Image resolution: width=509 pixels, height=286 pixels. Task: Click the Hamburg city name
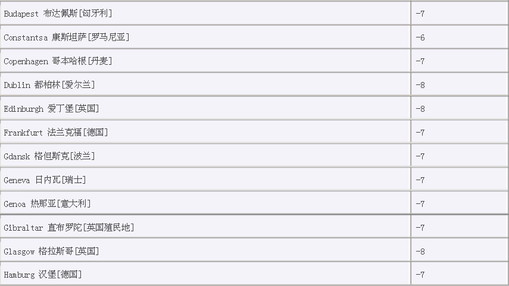(43, 275)
